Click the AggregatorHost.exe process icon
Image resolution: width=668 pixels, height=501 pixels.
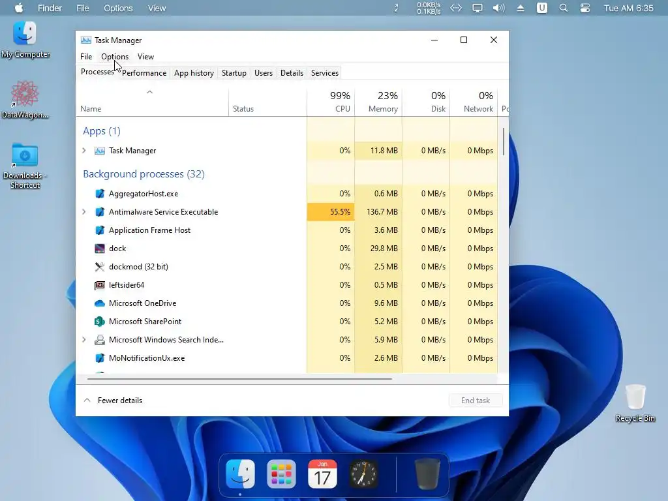(100, 193)
